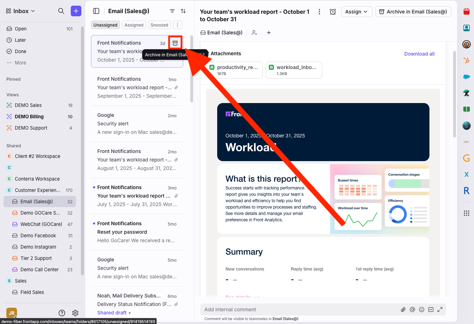Attach a file using the paperclip icon
474x324 pixels.
(x=403, y=309)
